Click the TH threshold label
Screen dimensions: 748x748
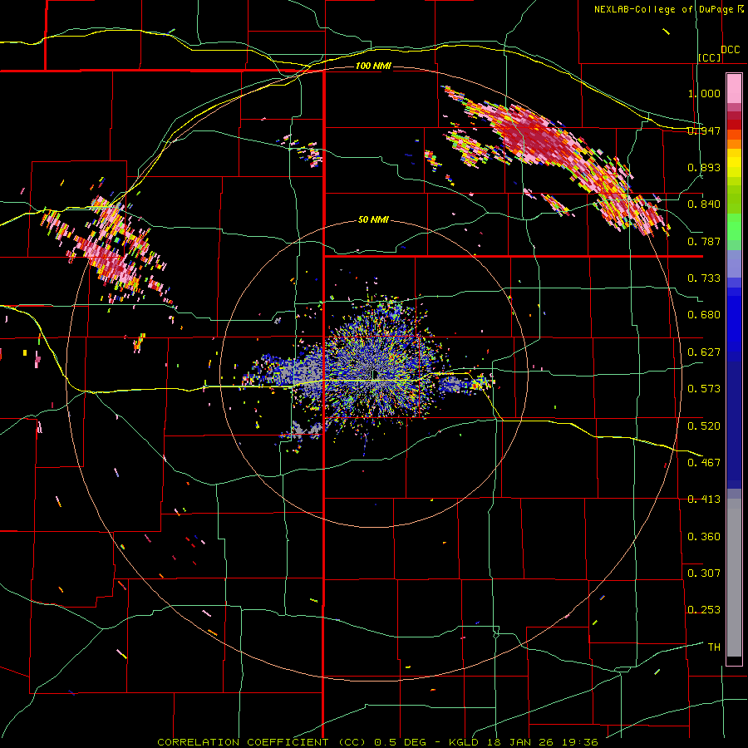[x=714, y=647]
